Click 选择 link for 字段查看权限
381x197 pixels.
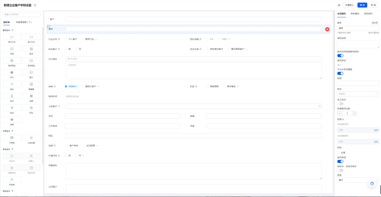376,130
